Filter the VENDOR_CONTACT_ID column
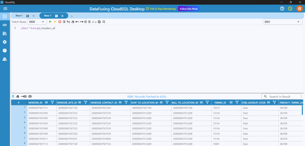 [x=126, y=102]
